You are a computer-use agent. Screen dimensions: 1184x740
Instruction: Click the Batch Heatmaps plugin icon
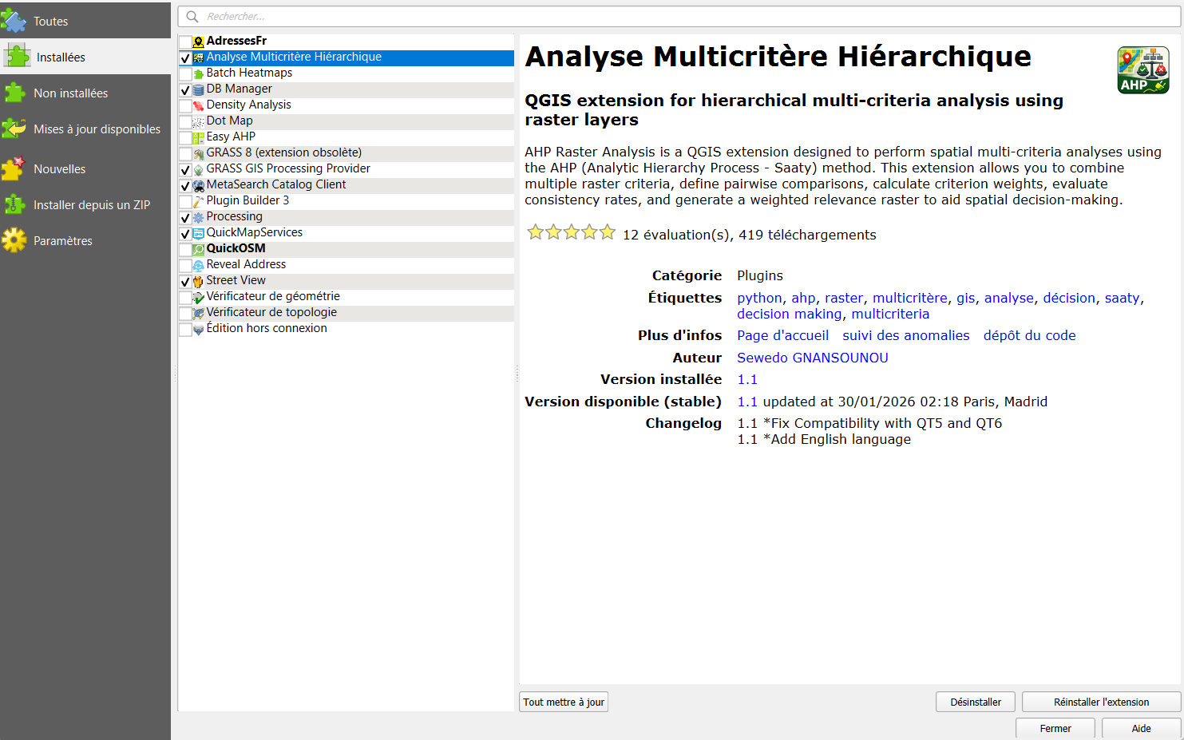click(198, 73)
